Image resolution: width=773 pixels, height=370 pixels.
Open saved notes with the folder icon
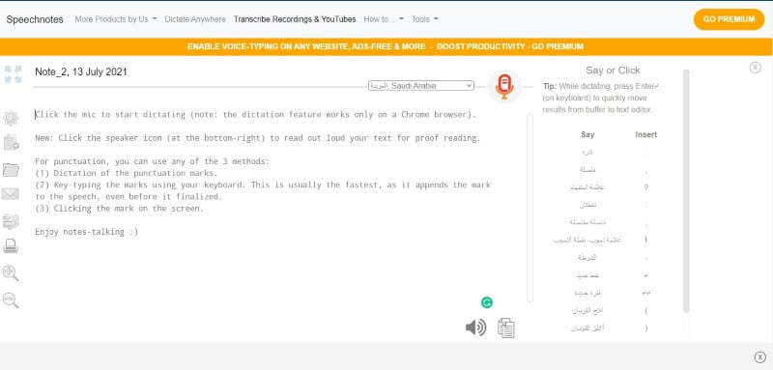tap(11, 170)
